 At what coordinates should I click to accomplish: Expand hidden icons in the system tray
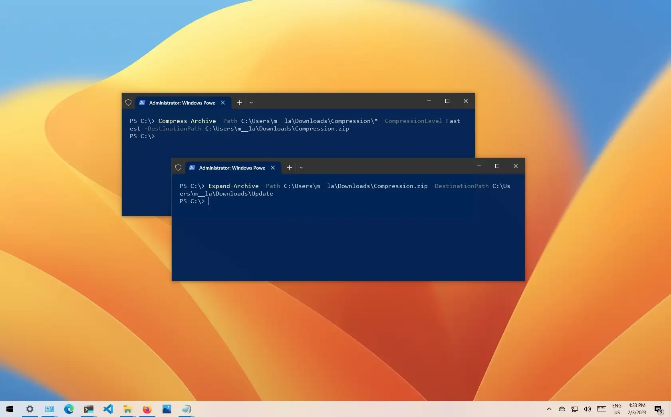(x=549, y=409)
